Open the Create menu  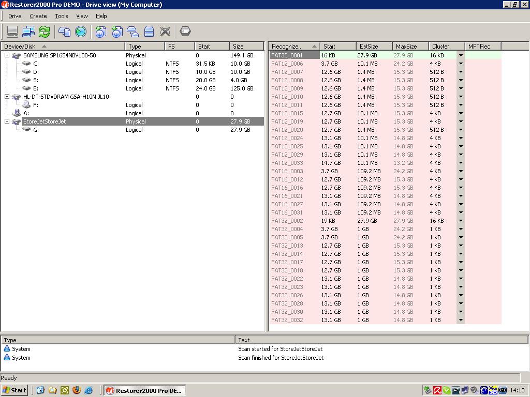click(38, 16)
